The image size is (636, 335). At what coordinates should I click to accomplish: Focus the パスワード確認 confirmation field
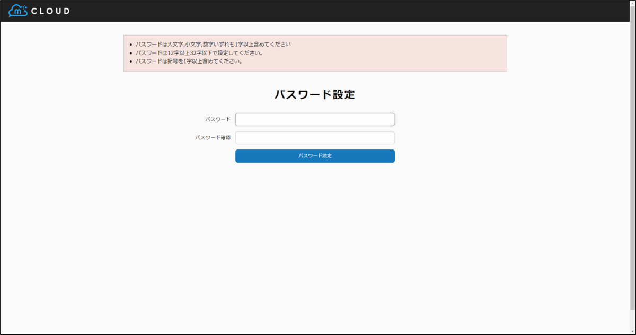[315, 137]
